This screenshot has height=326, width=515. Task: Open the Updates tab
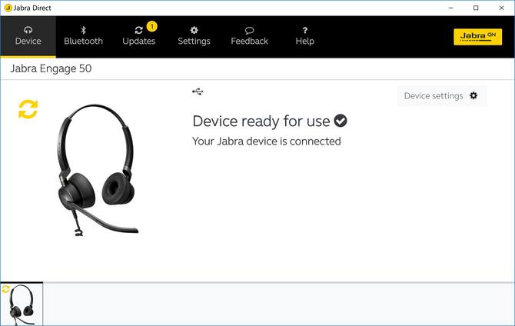(x=138, y=36)
